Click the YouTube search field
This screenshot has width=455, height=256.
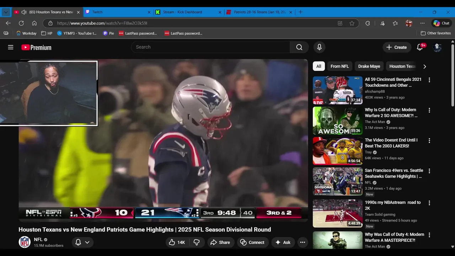(210, 47)
